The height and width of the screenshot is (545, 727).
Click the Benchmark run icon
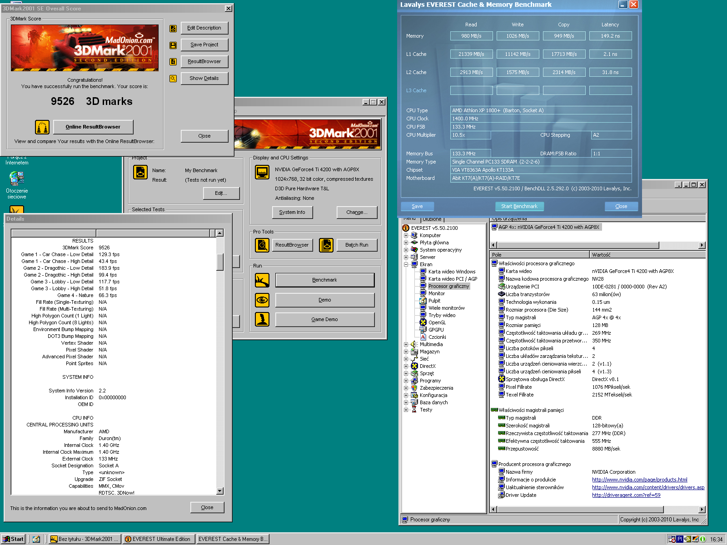click(x=262, y=281)
